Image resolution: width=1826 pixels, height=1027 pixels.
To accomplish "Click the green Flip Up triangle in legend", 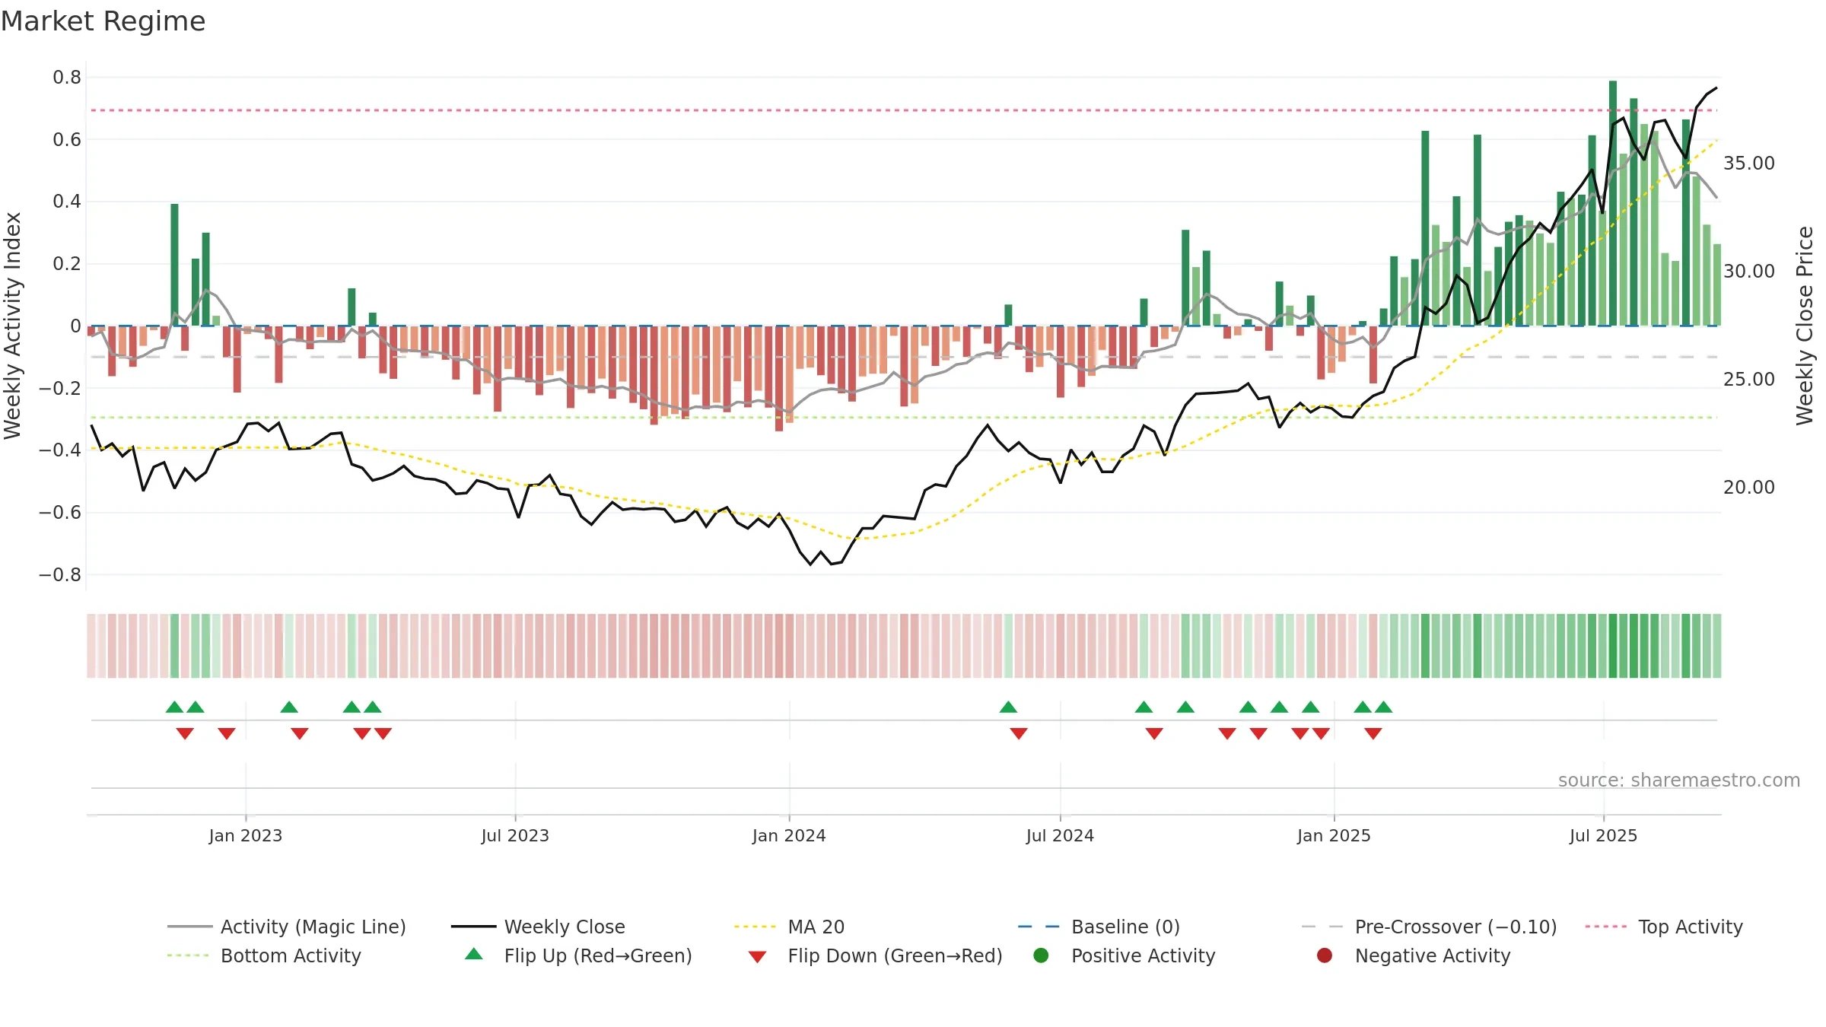I will (x=474, y=954).
